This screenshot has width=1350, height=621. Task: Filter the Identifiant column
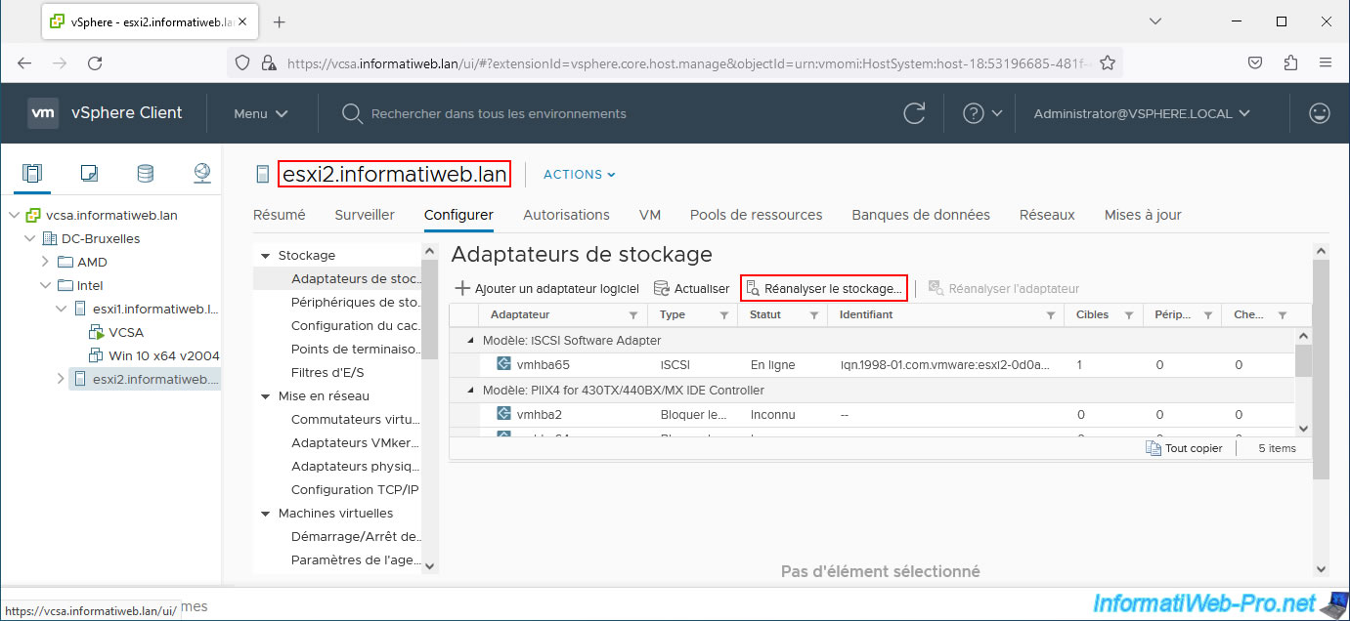coord(1051,315)
